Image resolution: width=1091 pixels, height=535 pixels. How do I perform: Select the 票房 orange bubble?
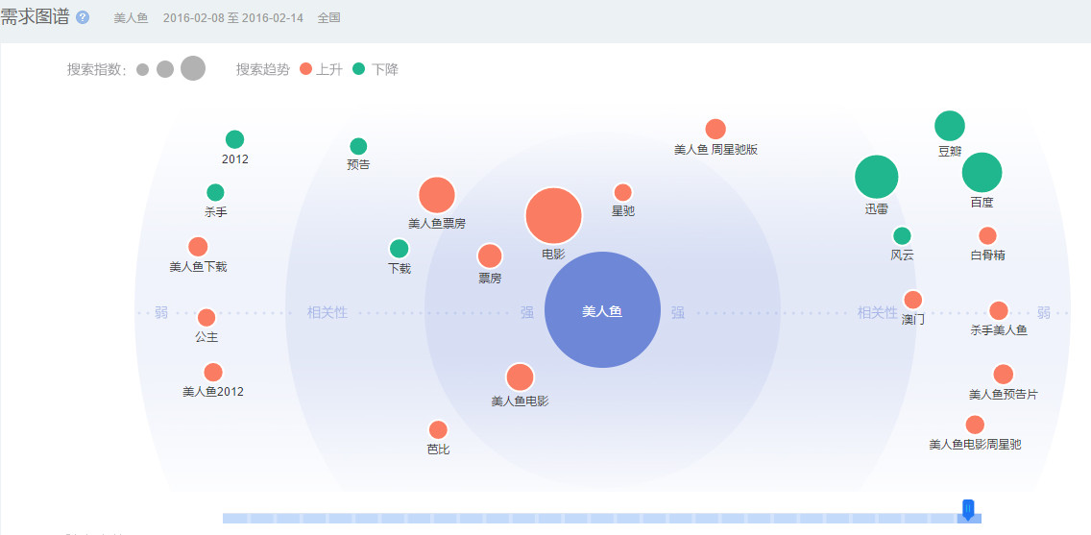click(490, 256)
